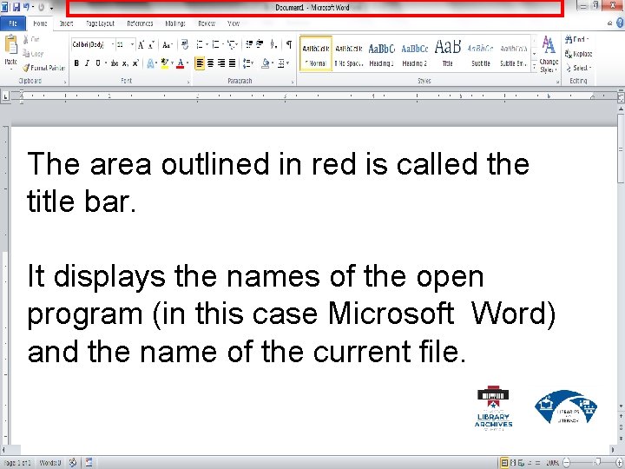Click the Bullets list icon
625x469 pixels.
click(201, 44)
